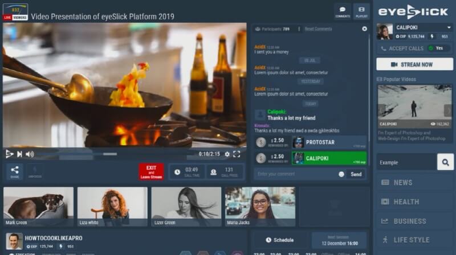Click the call price coin icon

pyautogui.click(x=213, y=172)
